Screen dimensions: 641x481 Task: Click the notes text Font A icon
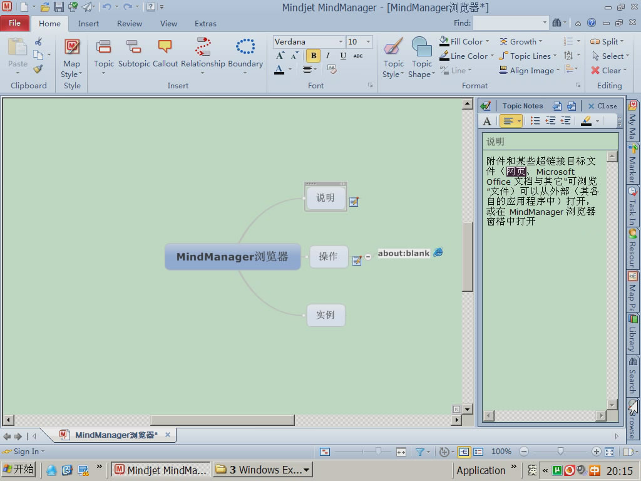coord(487,121)
